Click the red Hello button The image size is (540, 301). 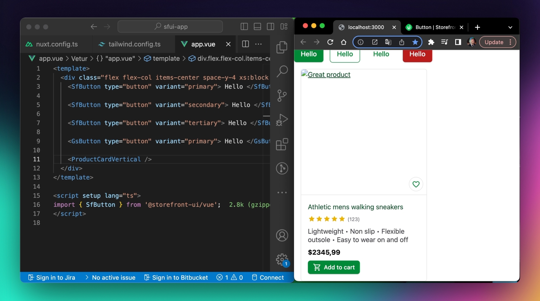[x=417, y=55]
